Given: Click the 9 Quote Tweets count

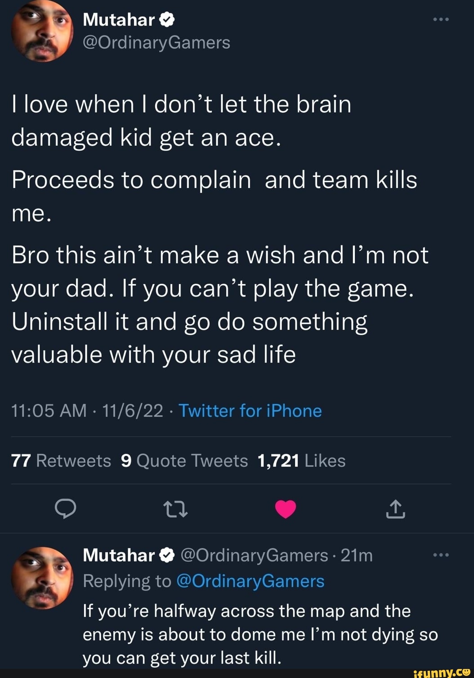Looking at the screenshot, I should [184, 460].
